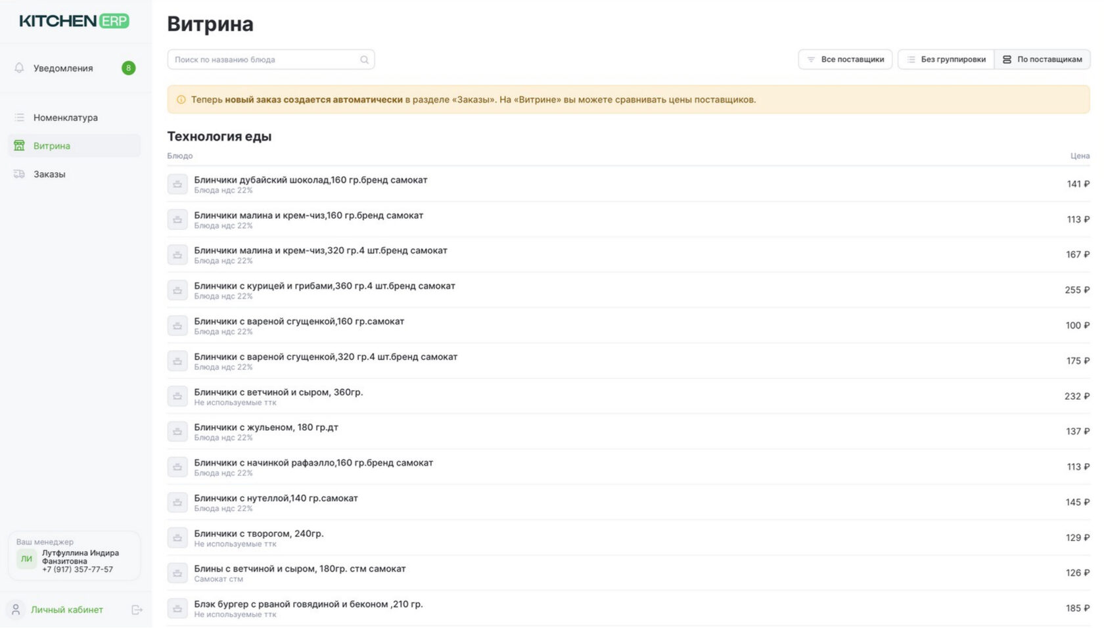Screen dimensions: 1104x628
Task: Click the 232 ₽ price
Action: coord(1077,397)
